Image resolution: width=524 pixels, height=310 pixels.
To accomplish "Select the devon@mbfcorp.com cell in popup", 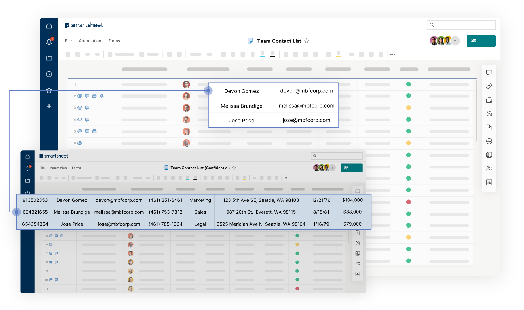I will click(306, 91).
